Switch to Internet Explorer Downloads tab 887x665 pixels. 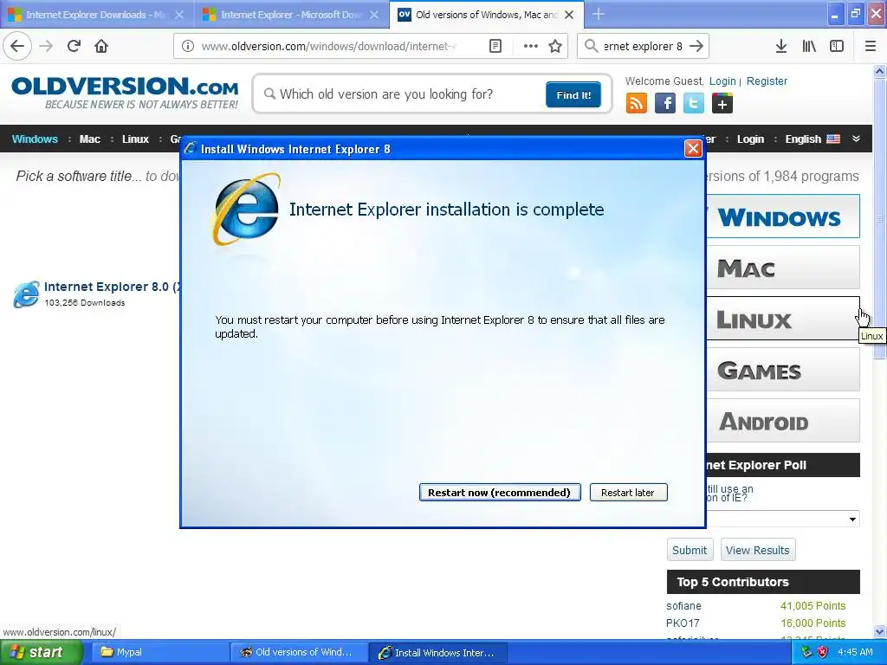coord(96,15)
